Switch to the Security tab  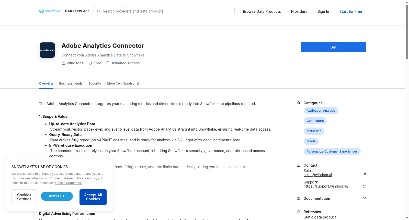(x=95, y=84)
